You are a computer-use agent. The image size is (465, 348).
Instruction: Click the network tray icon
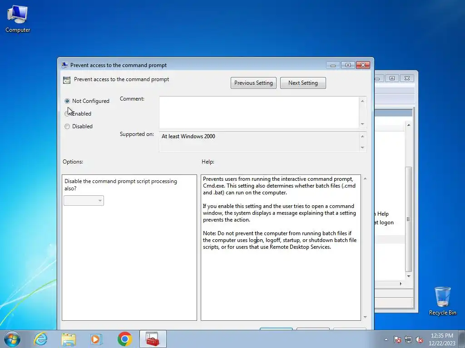[x=408, y=339]
